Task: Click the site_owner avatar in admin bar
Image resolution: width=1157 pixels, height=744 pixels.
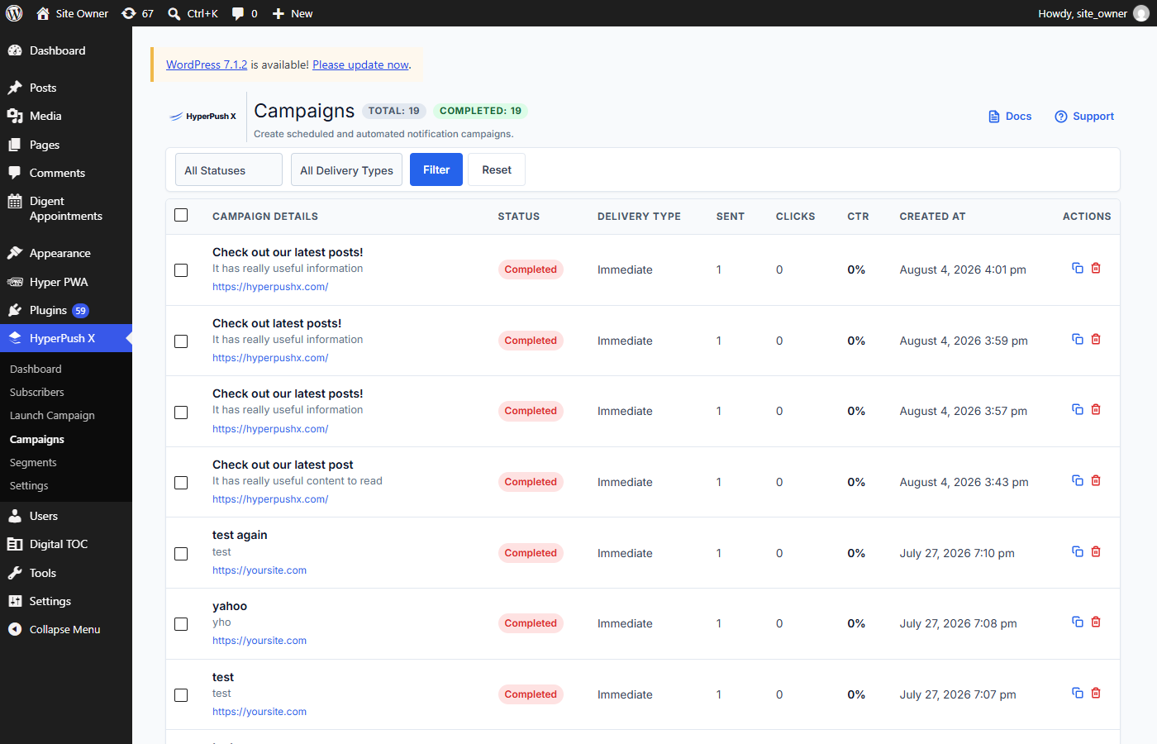Action: [1141, 13]
